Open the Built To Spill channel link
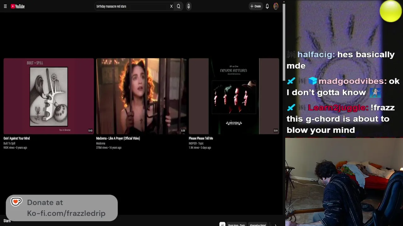 (9, 143)
